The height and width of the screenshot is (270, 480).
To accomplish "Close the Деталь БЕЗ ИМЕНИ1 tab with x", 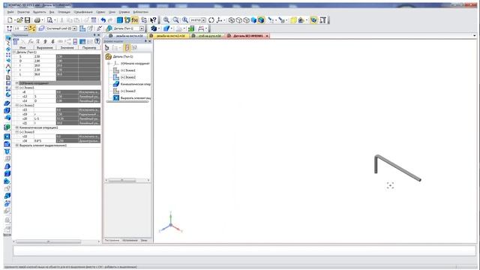I will click(267, 36).
